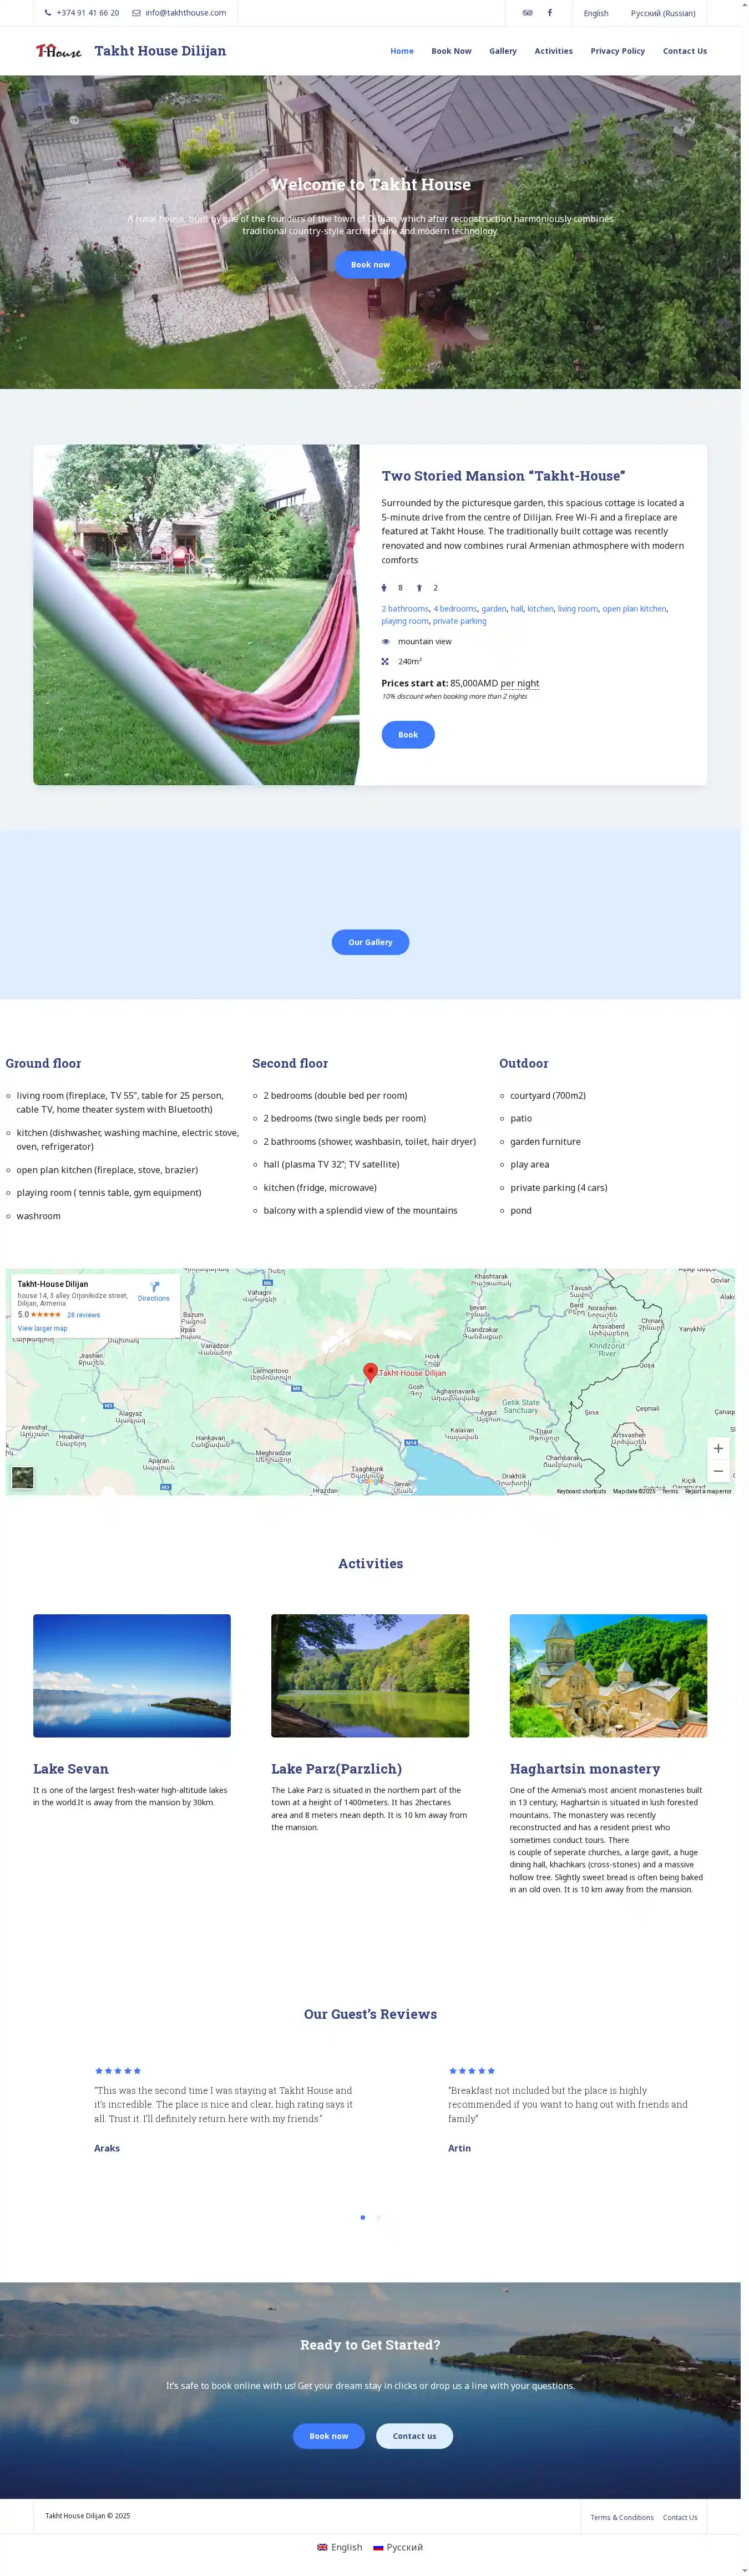Image resolution: width=749 pixels, height=2576 pixels.
Task: Click the THouse logo image
Action: tap(59, 51)
